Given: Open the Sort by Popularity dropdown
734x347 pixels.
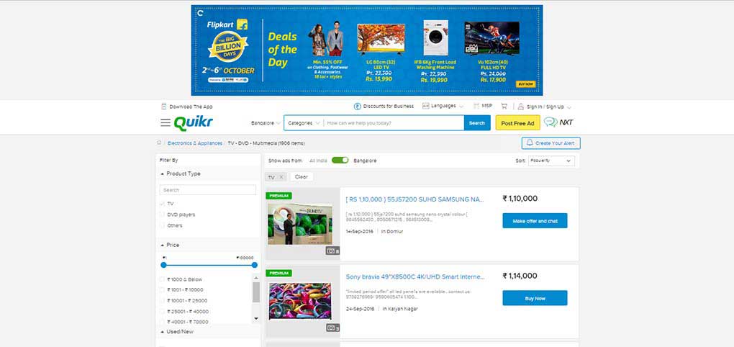Looking at the screenshot, I should tap(551, 161).
